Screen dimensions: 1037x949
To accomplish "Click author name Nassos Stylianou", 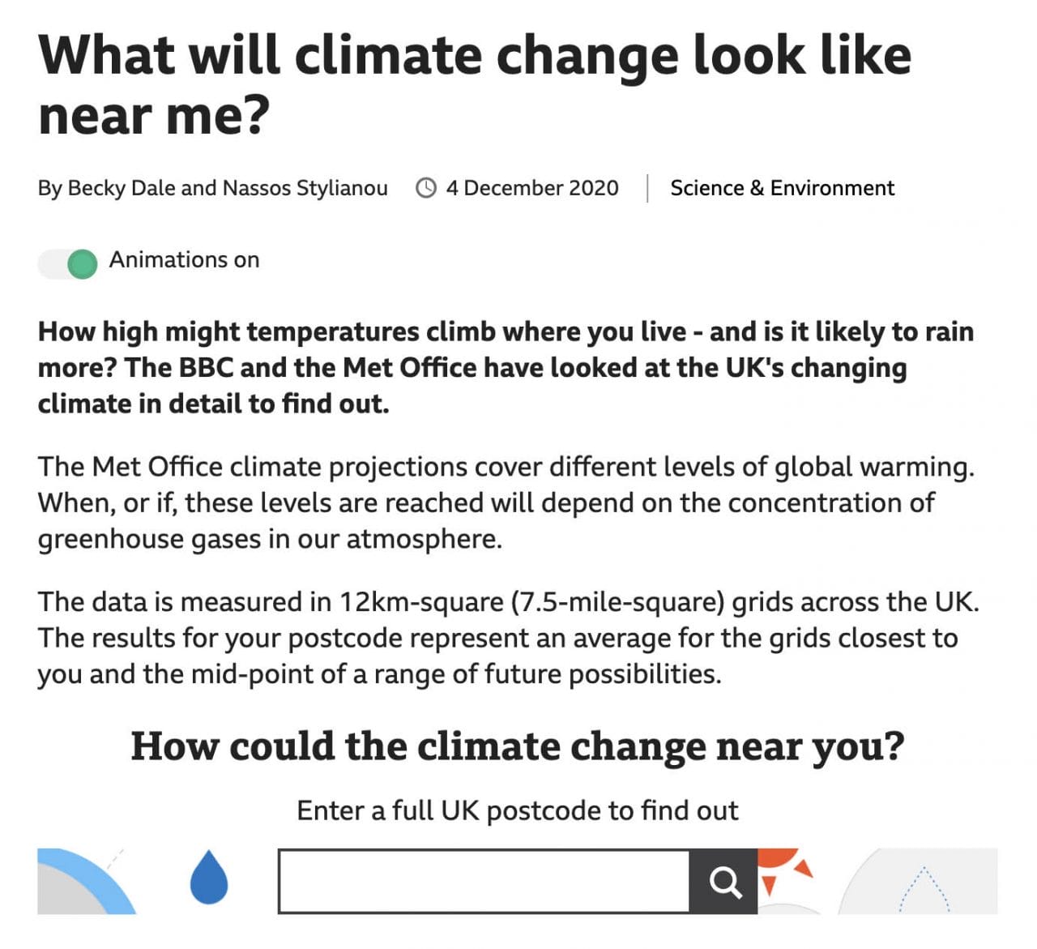I will pos(305,188).
